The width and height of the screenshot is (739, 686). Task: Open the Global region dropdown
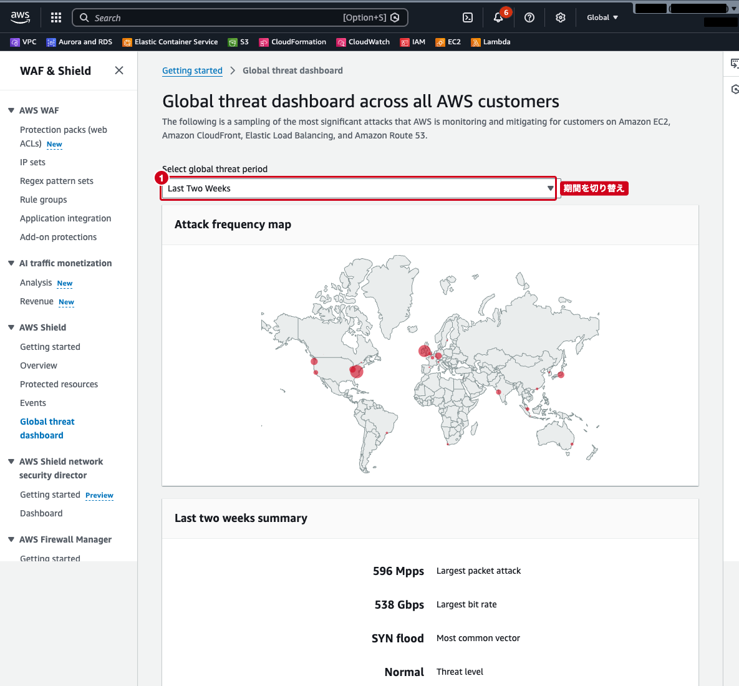coord(602,17)
